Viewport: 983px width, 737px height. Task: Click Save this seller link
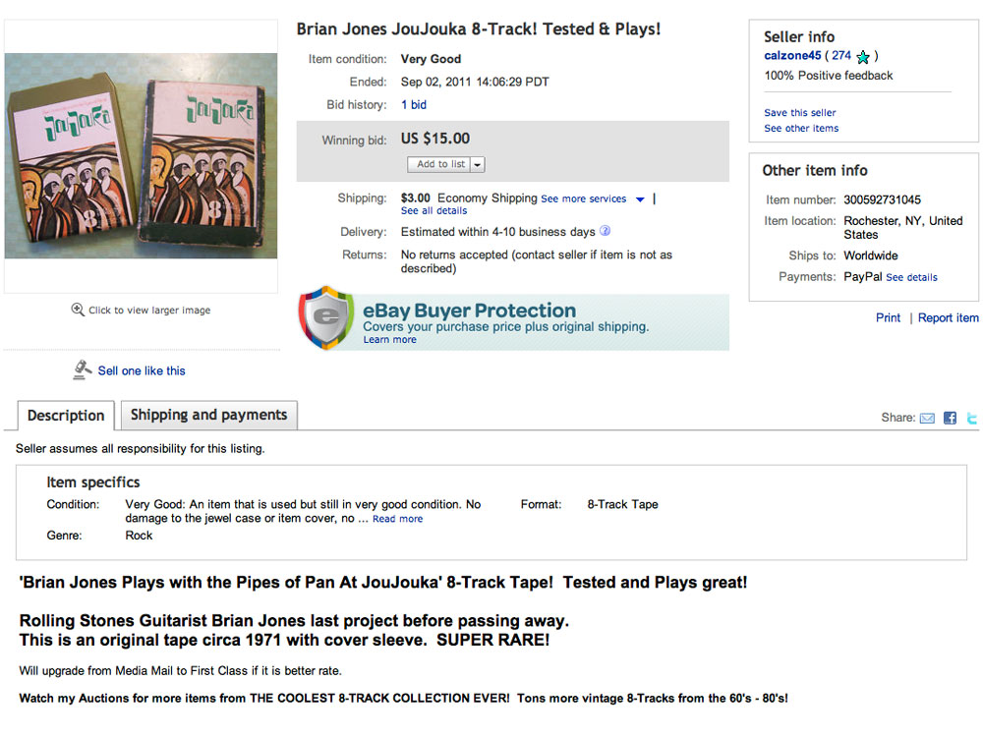(800, 113)
